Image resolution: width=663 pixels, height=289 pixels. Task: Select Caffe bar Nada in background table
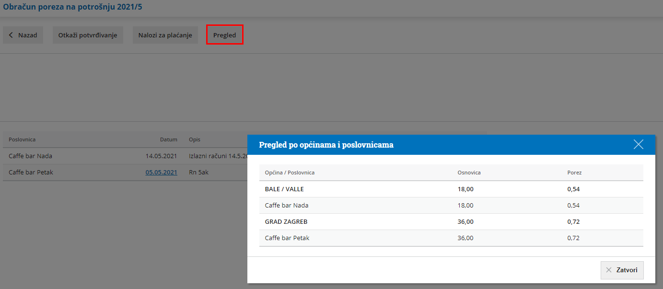[x=31, y=156]
